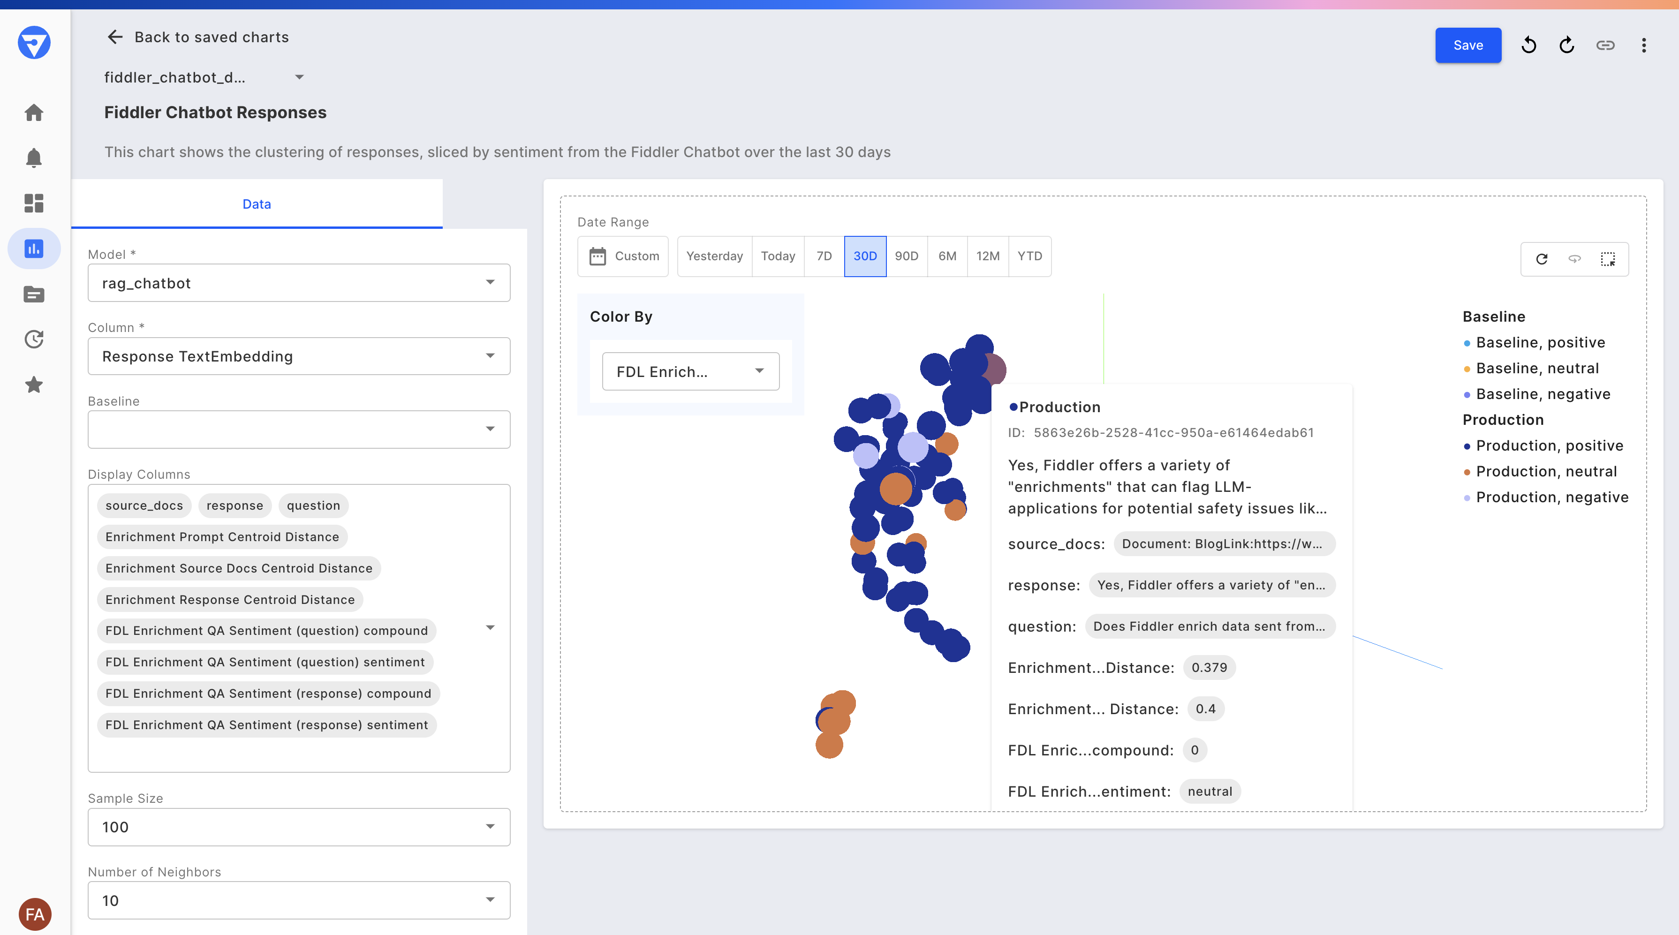This screenshot has height=935, width=1679.
Task: Open the three-dot more options menu
Action: coord(1643,45)
